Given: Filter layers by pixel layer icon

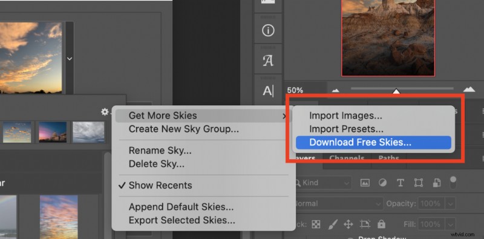Looking at the screenshot, I should coord(365,183).
